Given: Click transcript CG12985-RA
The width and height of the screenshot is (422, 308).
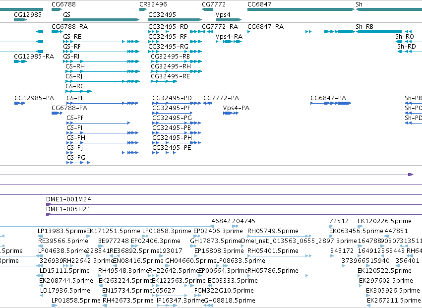Looking at the screenshot, I should (34, 57).
